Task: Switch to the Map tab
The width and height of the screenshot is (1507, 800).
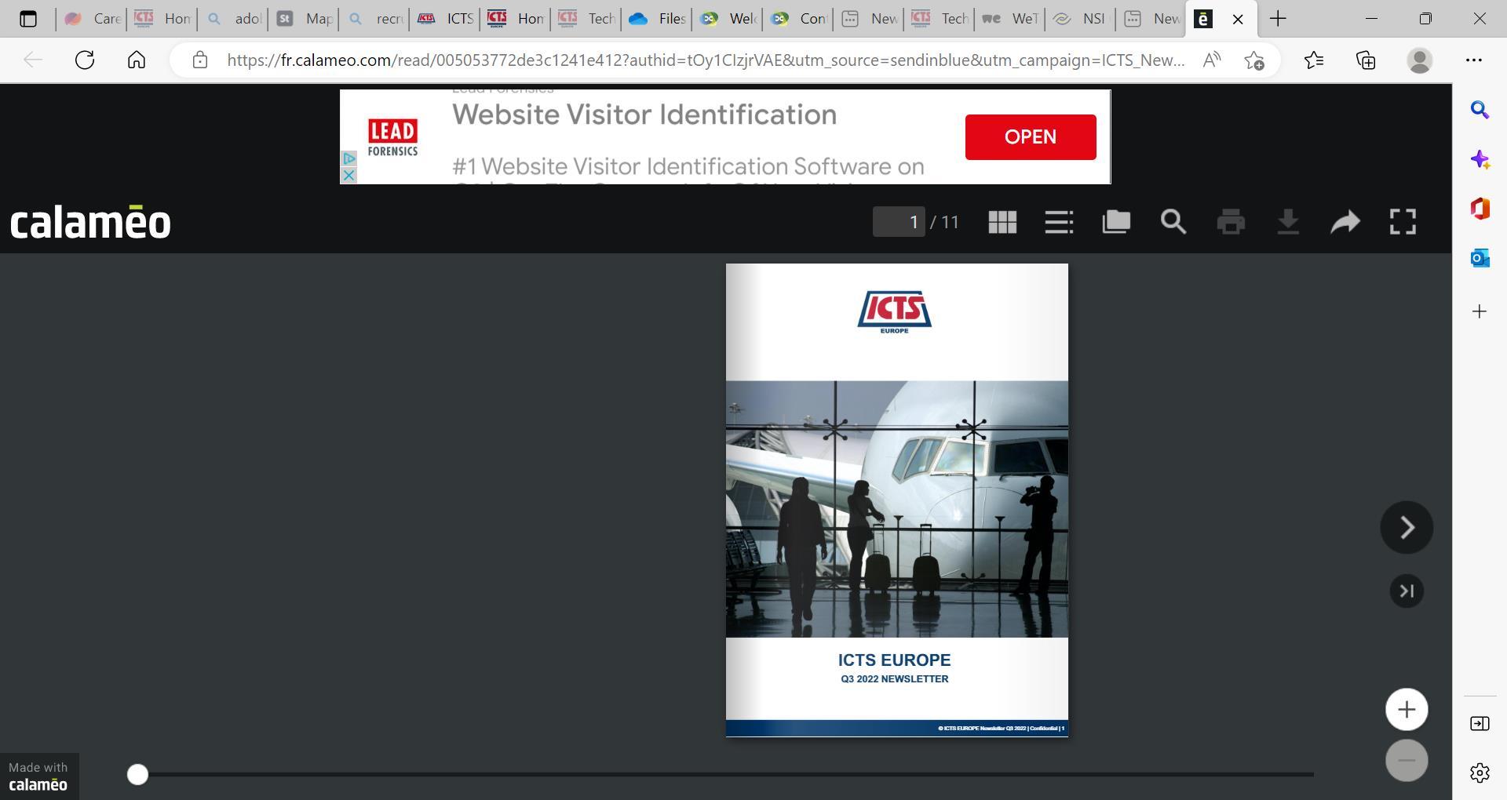Action: (303, 19)
